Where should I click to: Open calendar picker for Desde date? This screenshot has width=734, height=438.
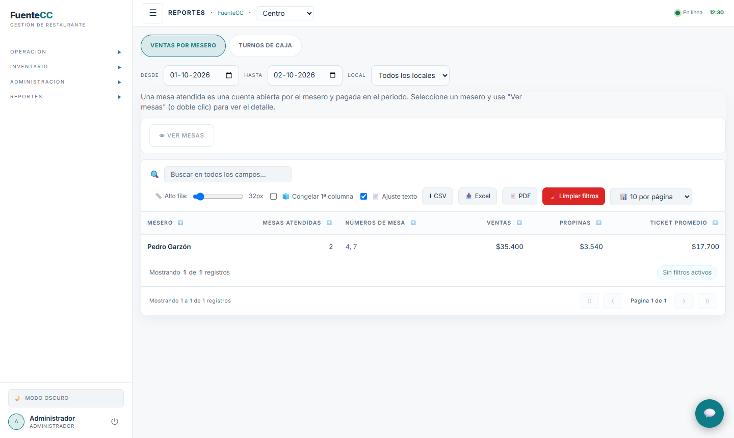pos(229,75)
